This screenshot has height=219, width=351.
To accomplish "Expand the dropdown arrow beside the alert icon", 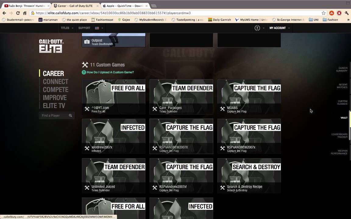I will coord(264,28).
